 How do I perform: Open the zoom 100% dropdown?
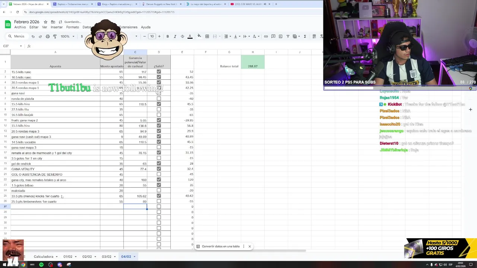tap(67, 36)
